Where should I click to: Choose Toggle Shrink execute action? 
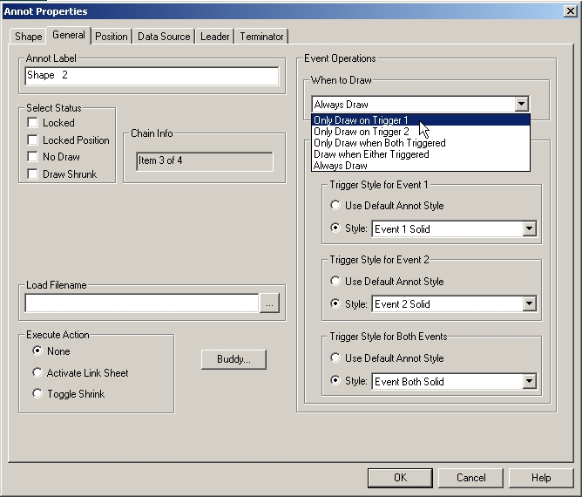click(37, 394)
